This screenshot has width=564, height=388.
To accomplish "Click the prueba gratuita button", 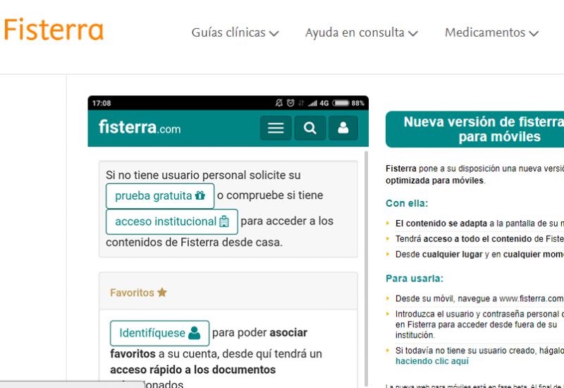I will (x=160, y=196).
